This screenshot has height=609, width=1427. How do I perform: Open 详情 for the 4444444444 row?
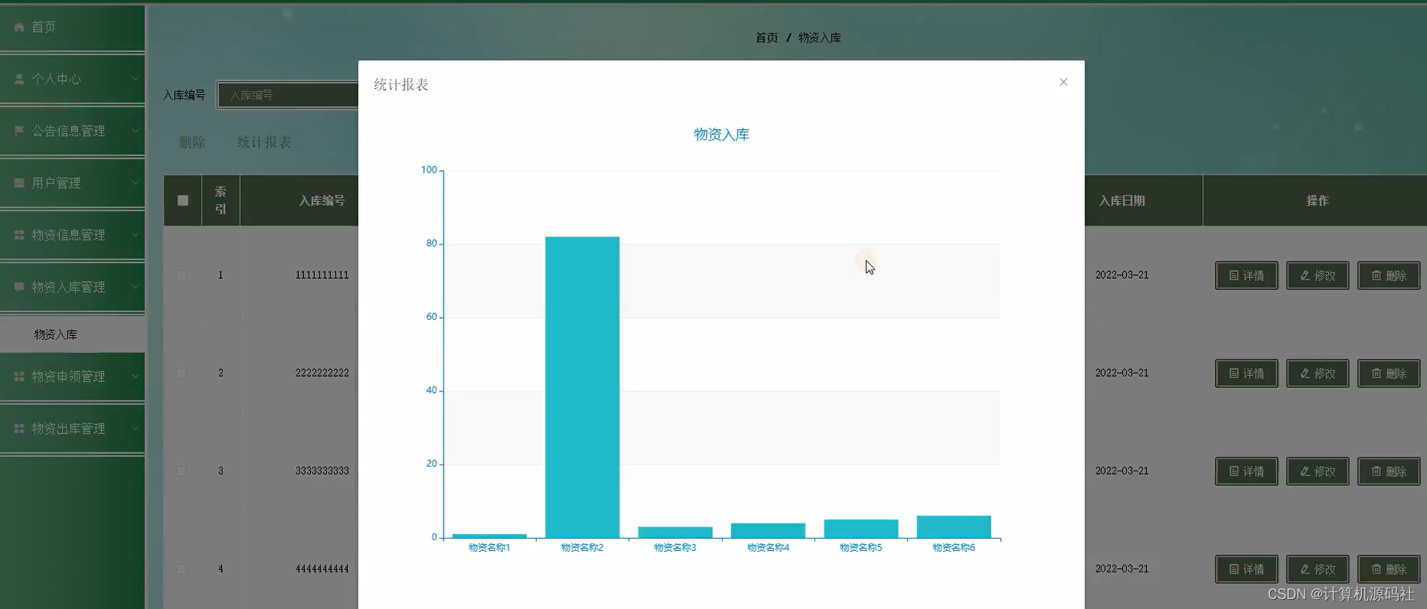point(1247,569)
